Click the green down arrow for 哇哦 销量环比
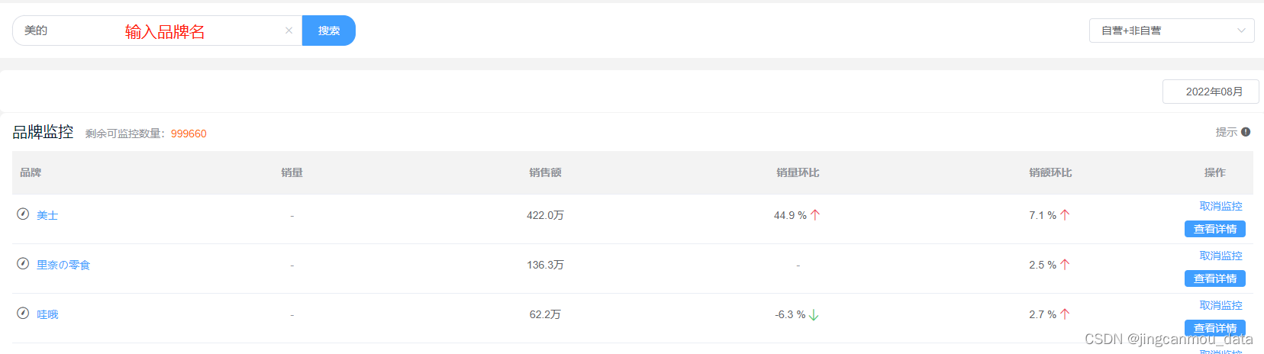Viewport: 1264px width, 354px height. point(814,315)
